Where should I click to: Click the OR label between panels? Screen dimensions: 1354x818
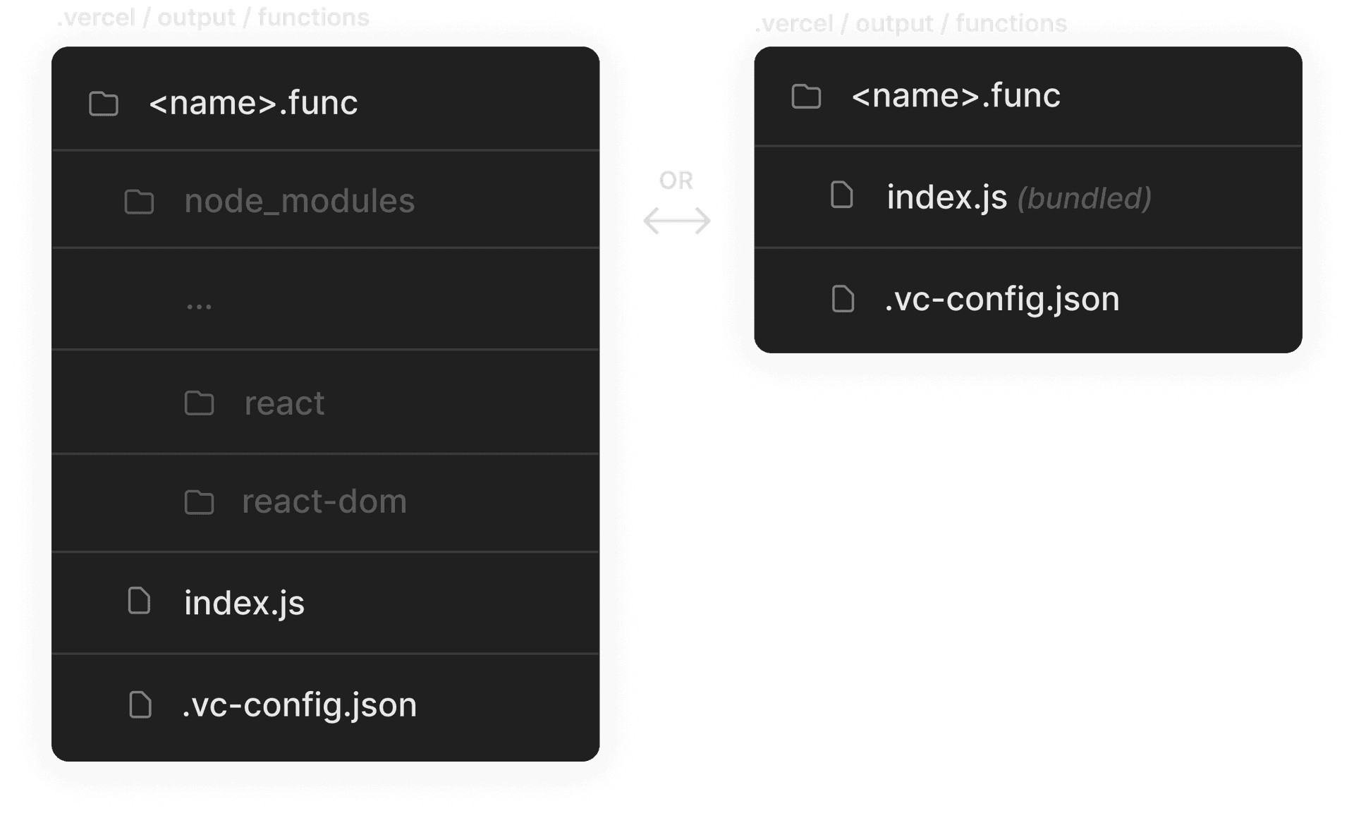tap(676, 181)
